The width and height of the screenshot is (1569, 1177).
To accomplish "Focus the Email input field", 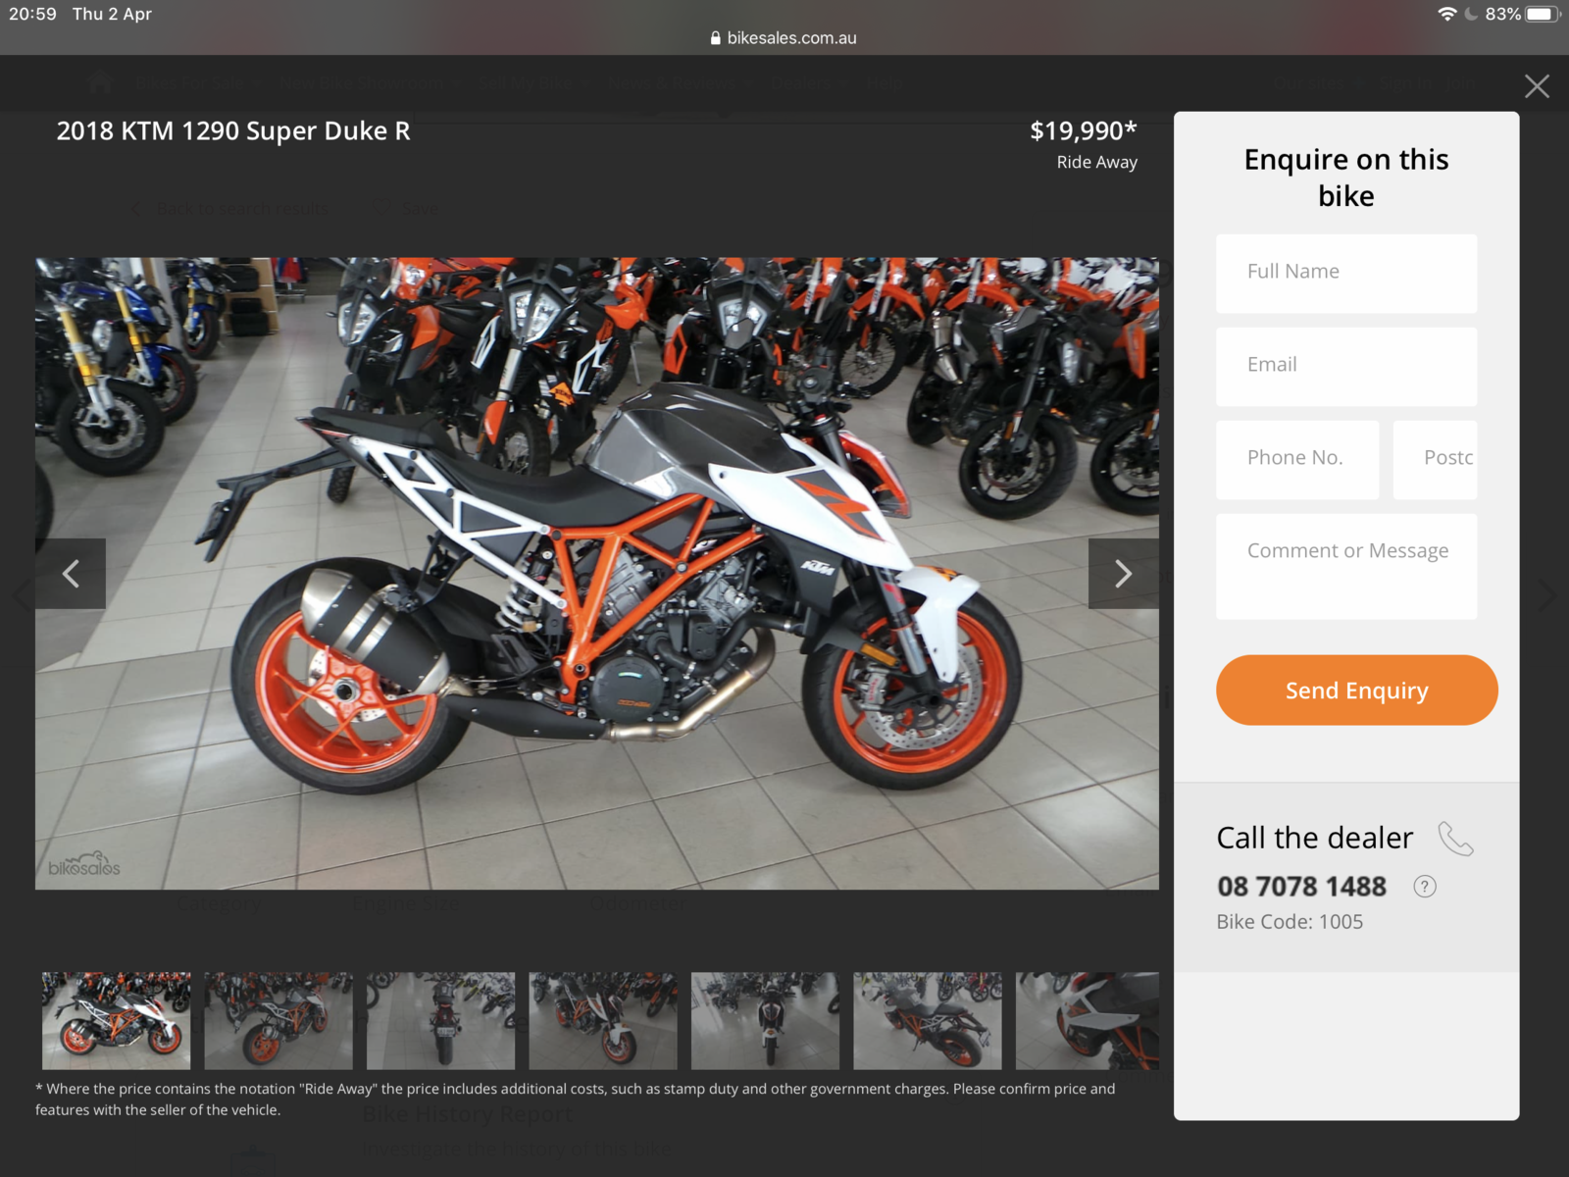I will click(x=1345, y=366).
